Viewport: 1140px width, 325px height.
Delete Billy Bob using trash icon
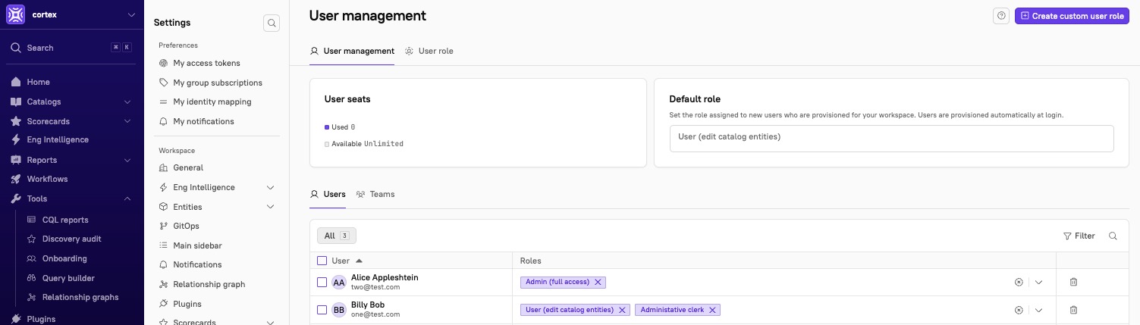[x=1073, y=310]
